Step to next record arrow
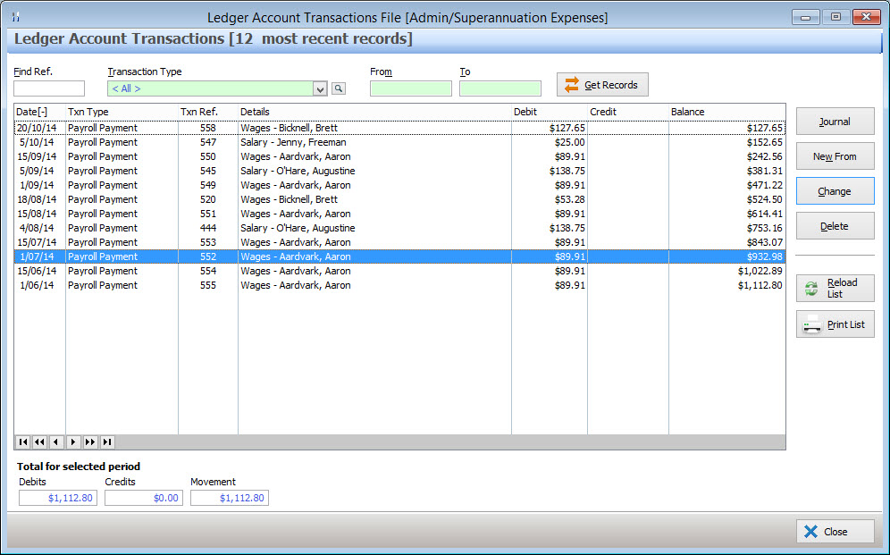The width and height of the screenshot is (890, 555). 73,442
